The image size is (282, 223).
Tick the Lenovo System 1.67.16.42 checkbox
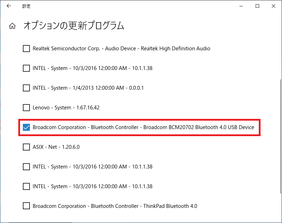tap(26, 108)
